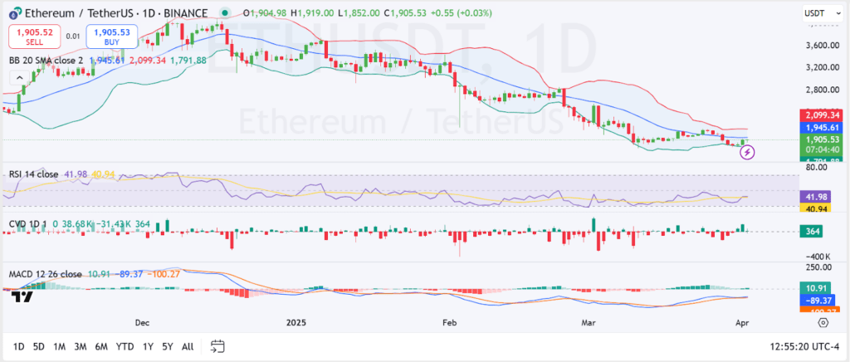Image resolution: width=850 pixels, height=362 pixels.
Task: Click the BUY 1,905.53 button
Action: pyautogui.click(x=111, y=37)
